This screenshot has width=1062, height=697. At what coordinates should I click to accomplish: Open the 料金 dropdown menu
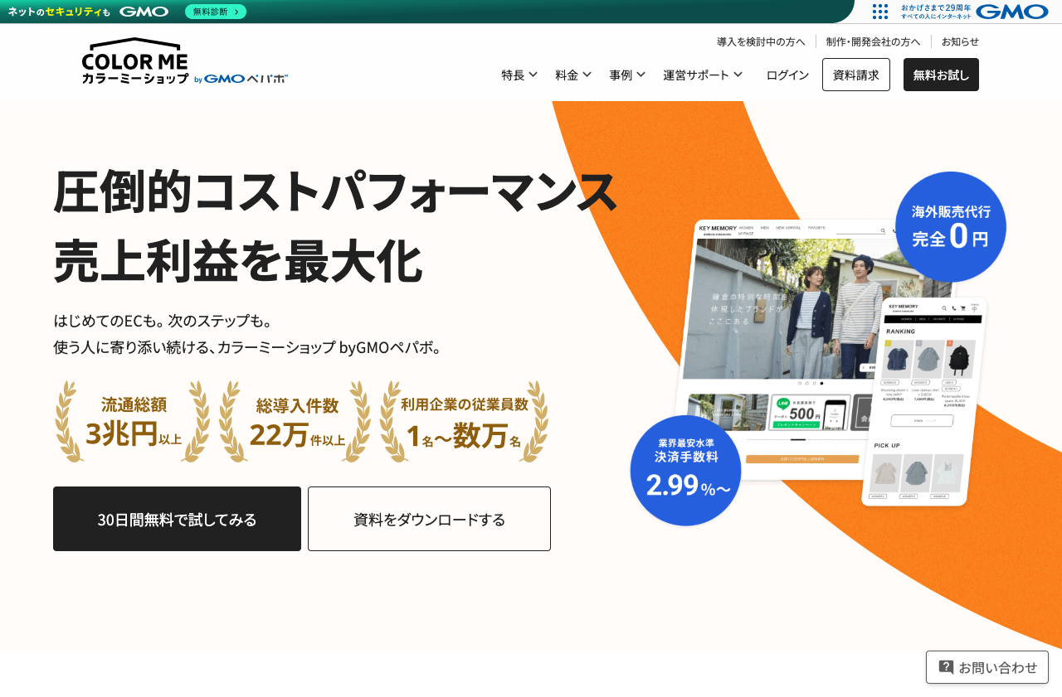point(573,74)
